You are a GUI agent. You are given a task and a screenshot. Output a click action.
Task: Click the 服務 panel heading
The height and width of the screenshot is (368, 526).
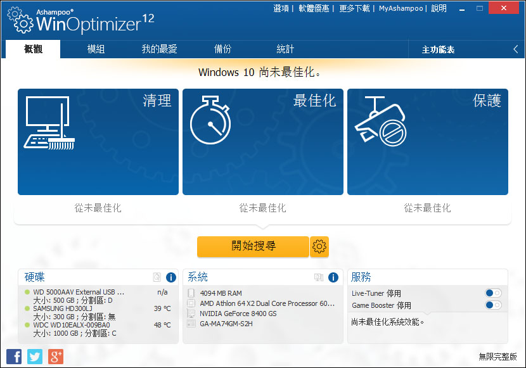coord(361,277)
